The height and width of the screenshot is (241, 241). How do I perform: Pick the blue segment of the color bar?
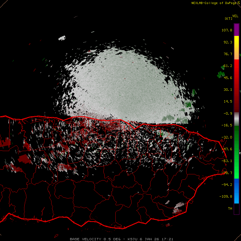[236, 191]
